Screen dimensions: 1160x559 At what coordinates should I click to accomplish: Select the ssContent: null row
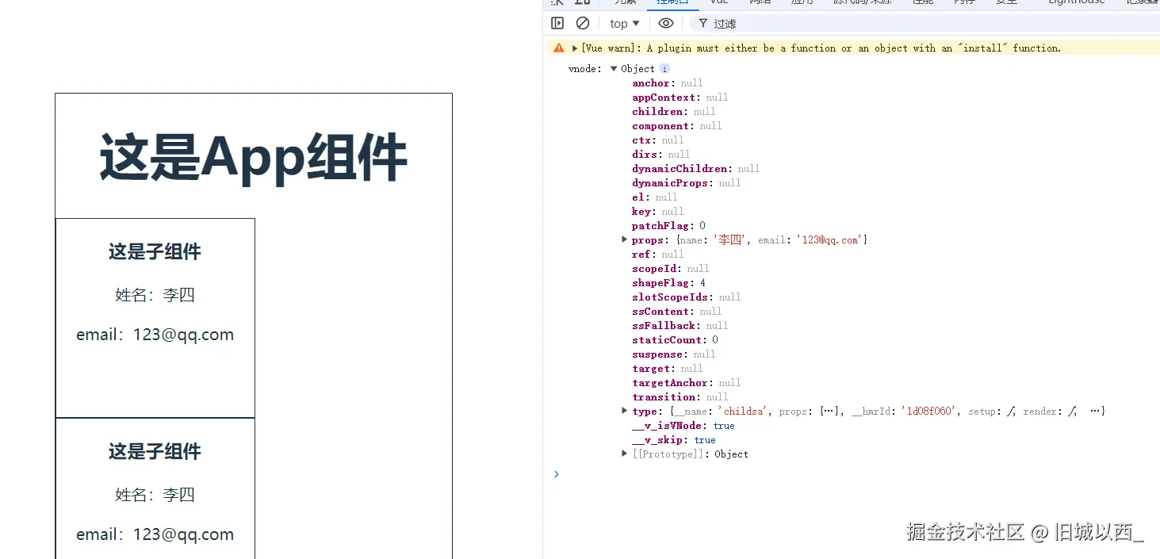(x=677, y=312)
